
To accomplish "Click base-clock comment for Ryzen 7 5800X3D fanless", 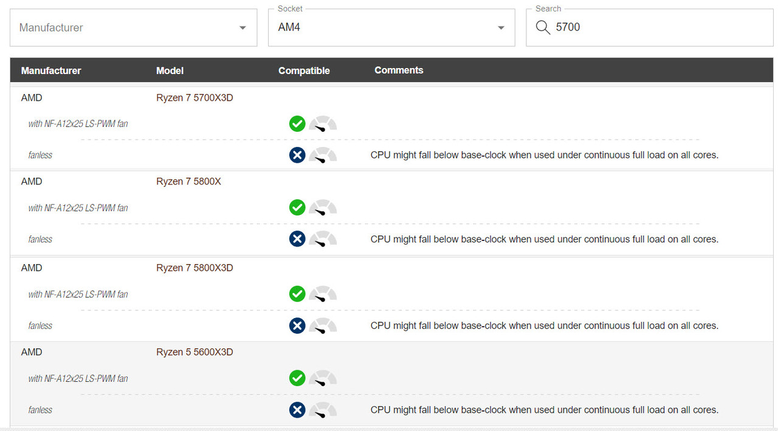I will 545,325.
